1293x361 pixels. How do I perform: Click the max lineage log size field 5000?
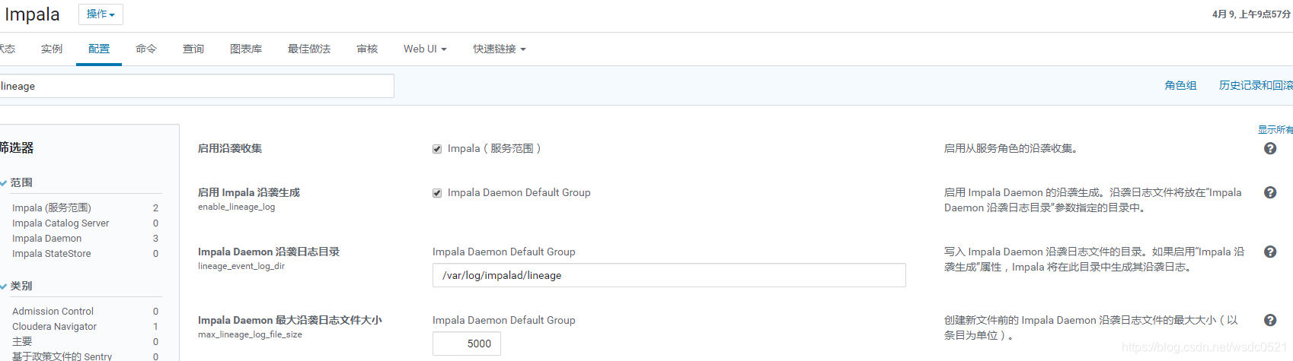[x=467, y=344]
